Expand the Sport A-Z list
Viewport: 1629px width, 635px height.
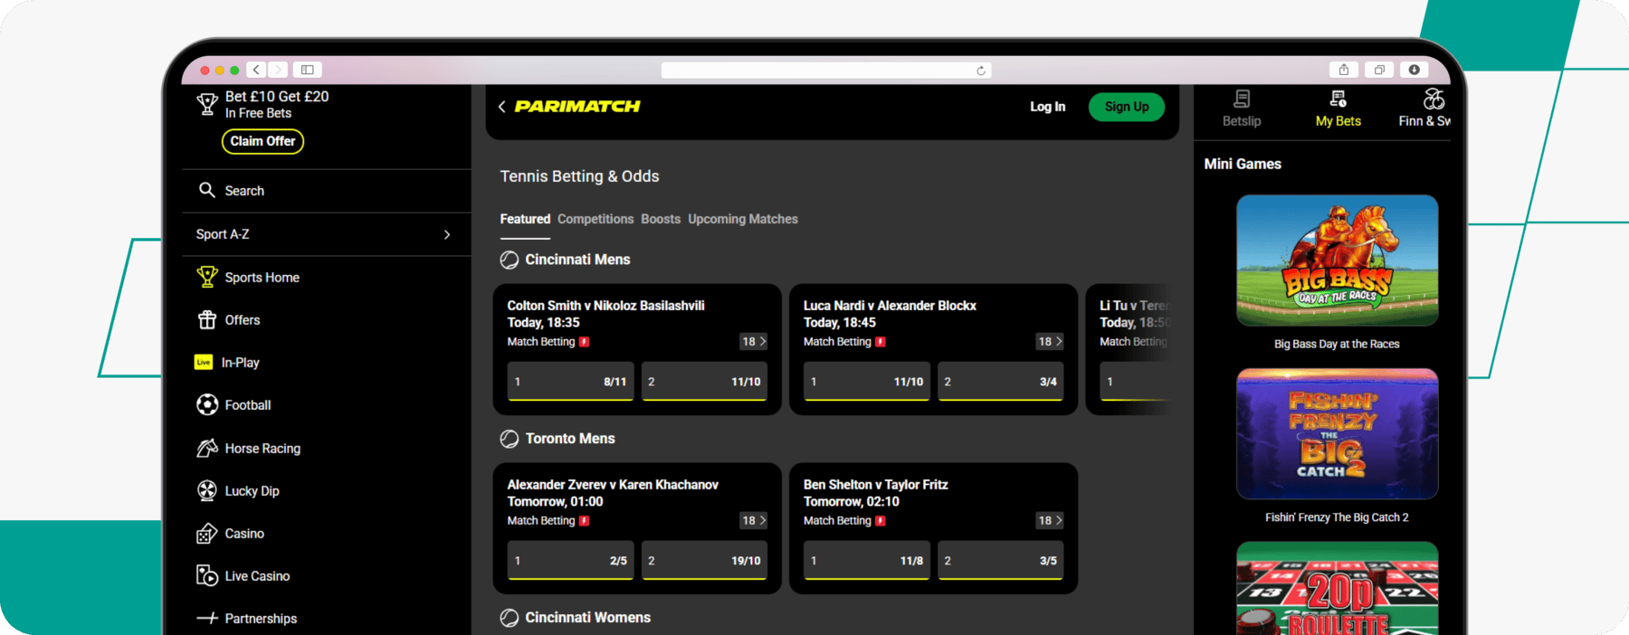[x=326, y=234]
